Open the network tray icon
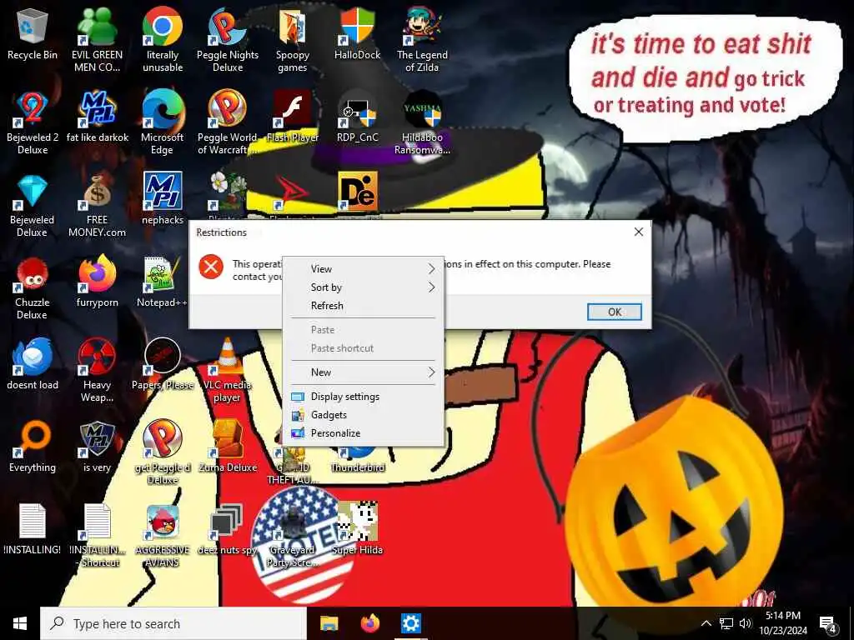 (726, 623)
